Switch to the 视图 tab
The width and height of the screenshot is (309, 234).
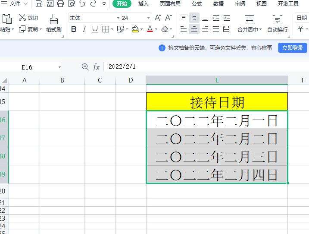pyautogui.click(x=261, y=3)
